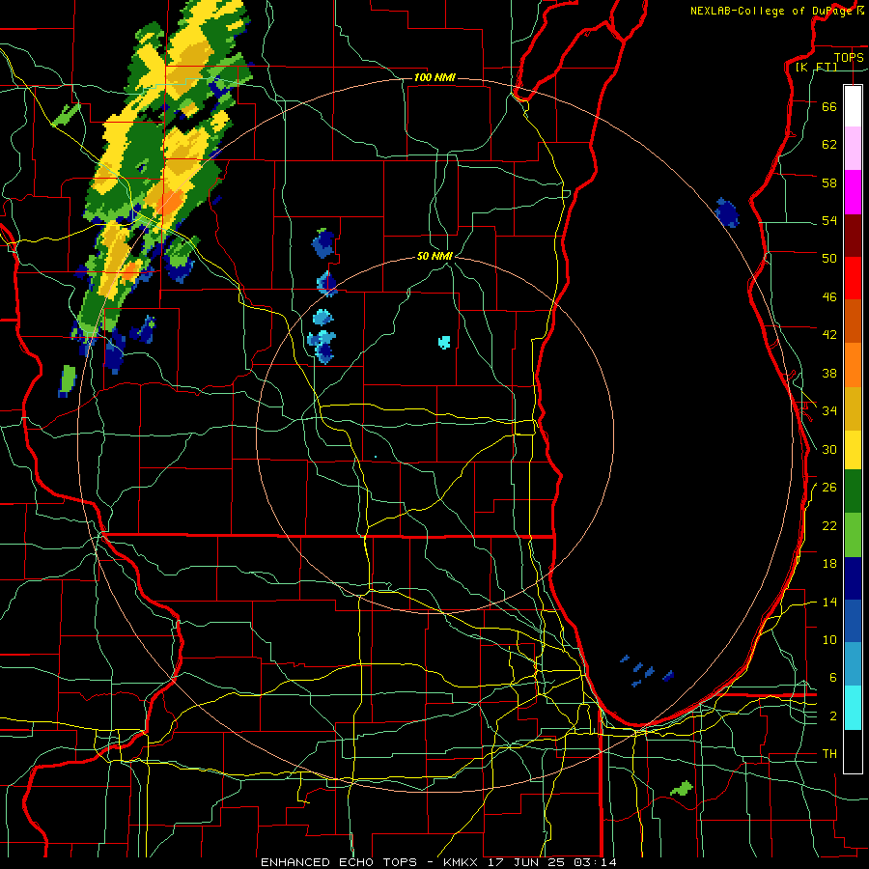The height and width of the screenshot is (869, 869).
Task: Click the legend value "38"
Action: 829,373
